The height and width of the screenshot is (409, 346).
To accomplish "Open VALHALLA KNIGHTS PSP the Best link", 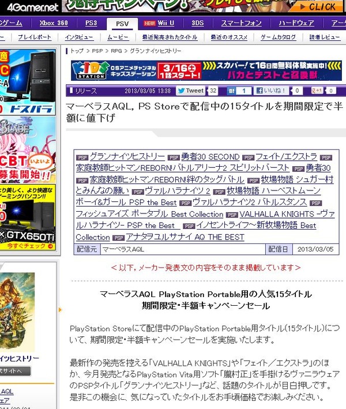I will tap(287, 214).
